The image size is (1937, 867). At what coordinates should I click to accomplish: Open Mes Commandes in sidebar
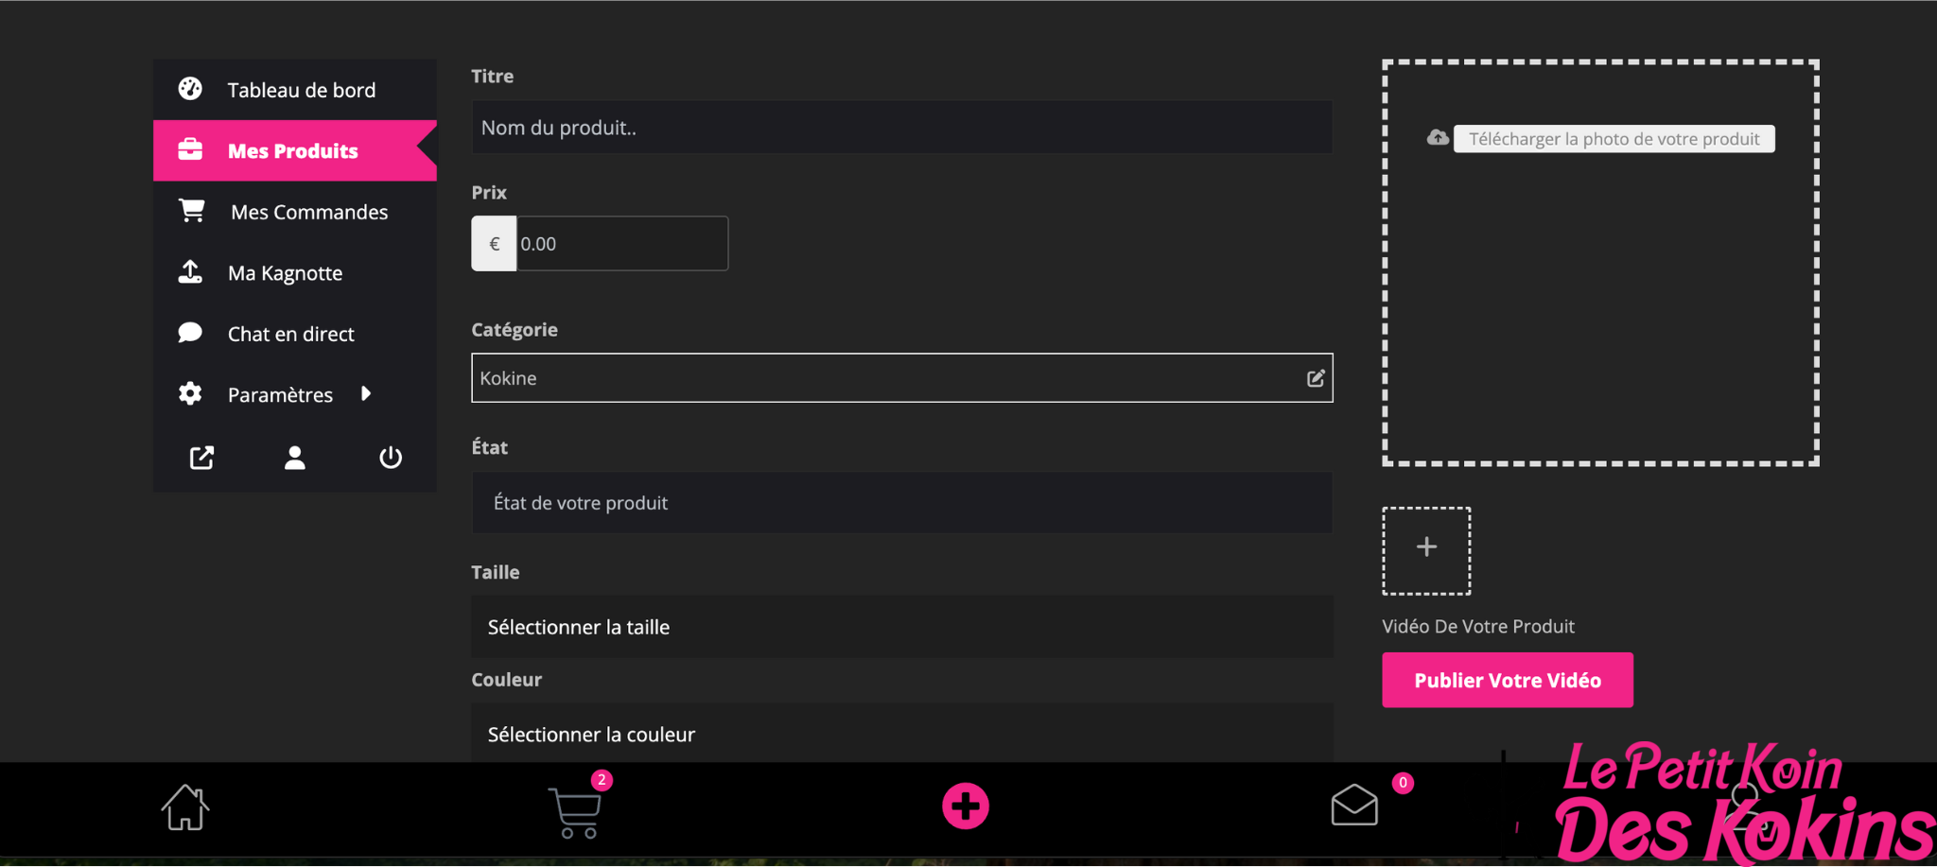coord(308,212)
